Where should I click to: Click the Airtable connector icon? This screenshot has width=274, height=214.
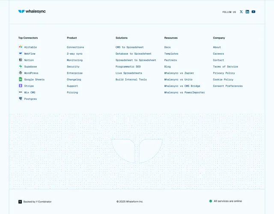[21, 47]
